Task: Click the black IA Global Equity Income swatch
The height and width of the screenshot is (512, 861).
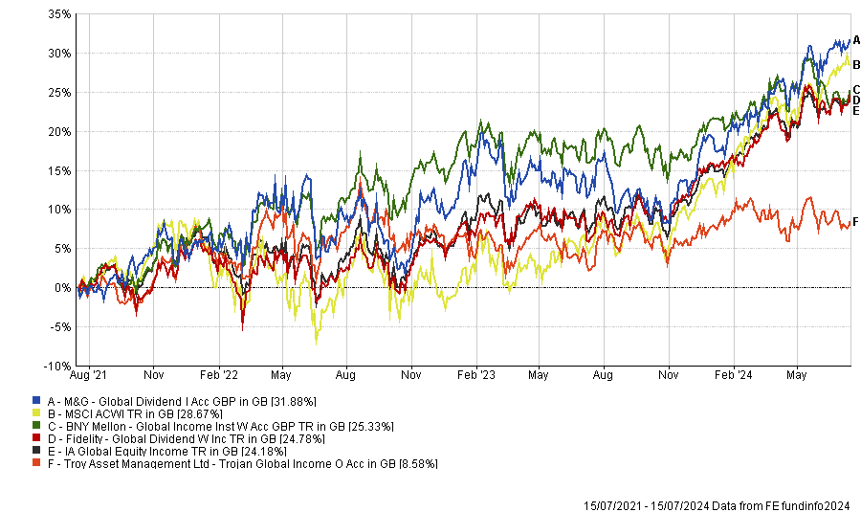Action: pyautogui.click(x=35, y=451)
